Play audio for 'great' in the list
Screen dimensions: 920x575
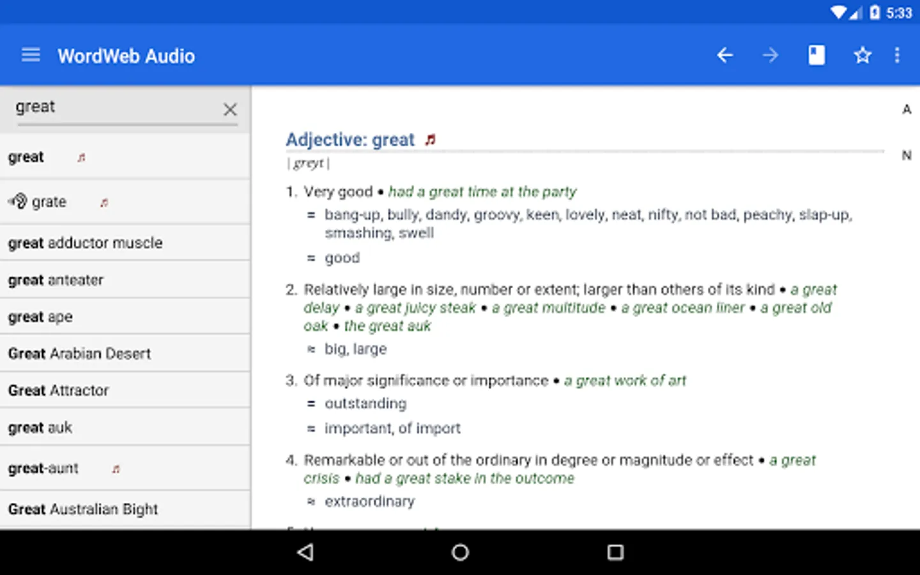click(81, 157)
